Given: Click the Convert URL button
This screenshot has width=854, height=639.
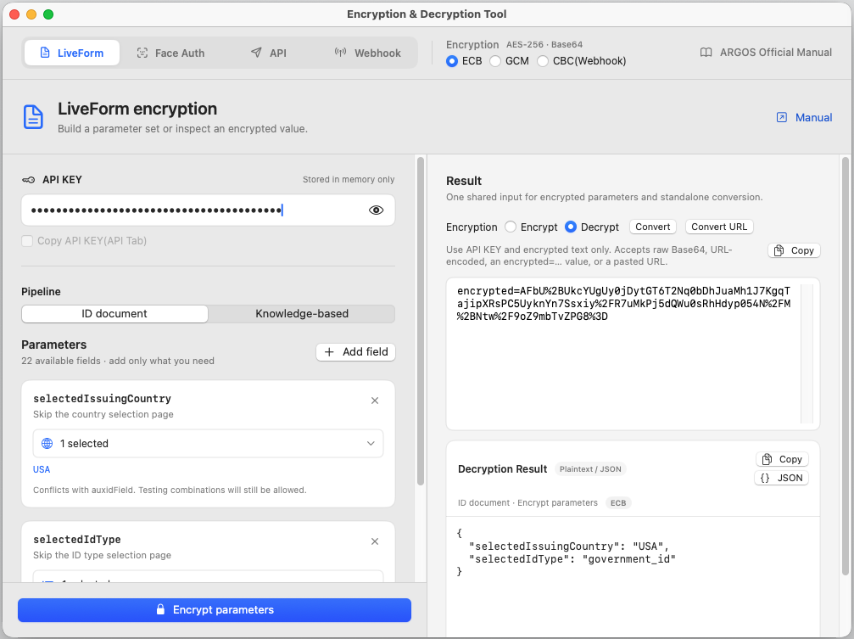Looking at the screenshot, I should coord(719,227).
